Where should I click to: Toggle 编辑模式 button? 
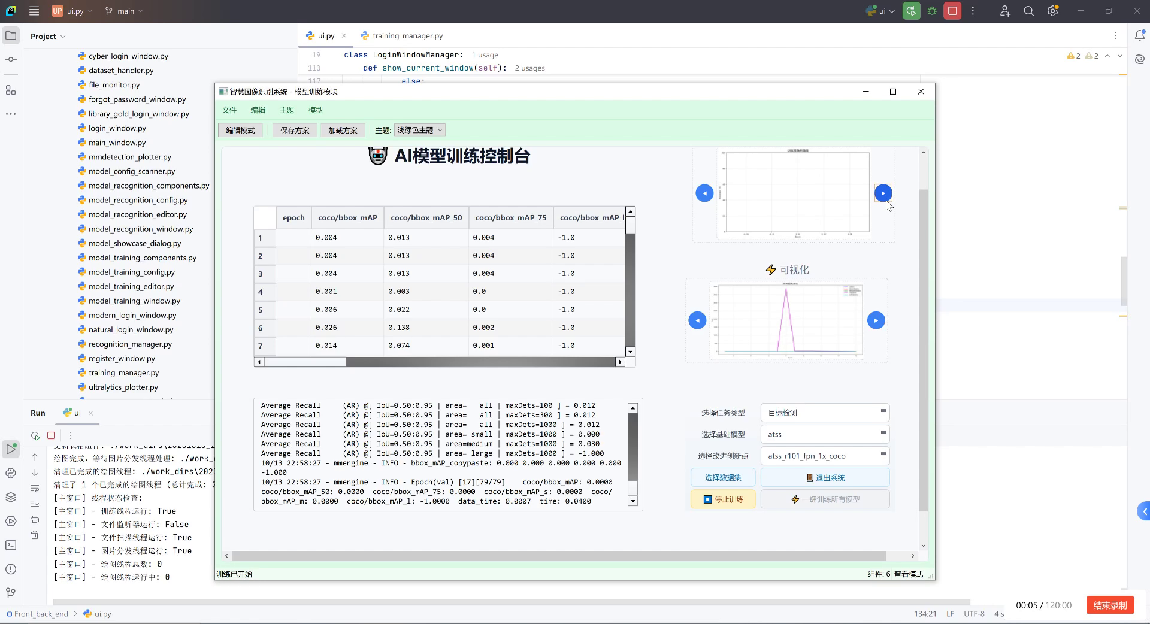(240, 130)
